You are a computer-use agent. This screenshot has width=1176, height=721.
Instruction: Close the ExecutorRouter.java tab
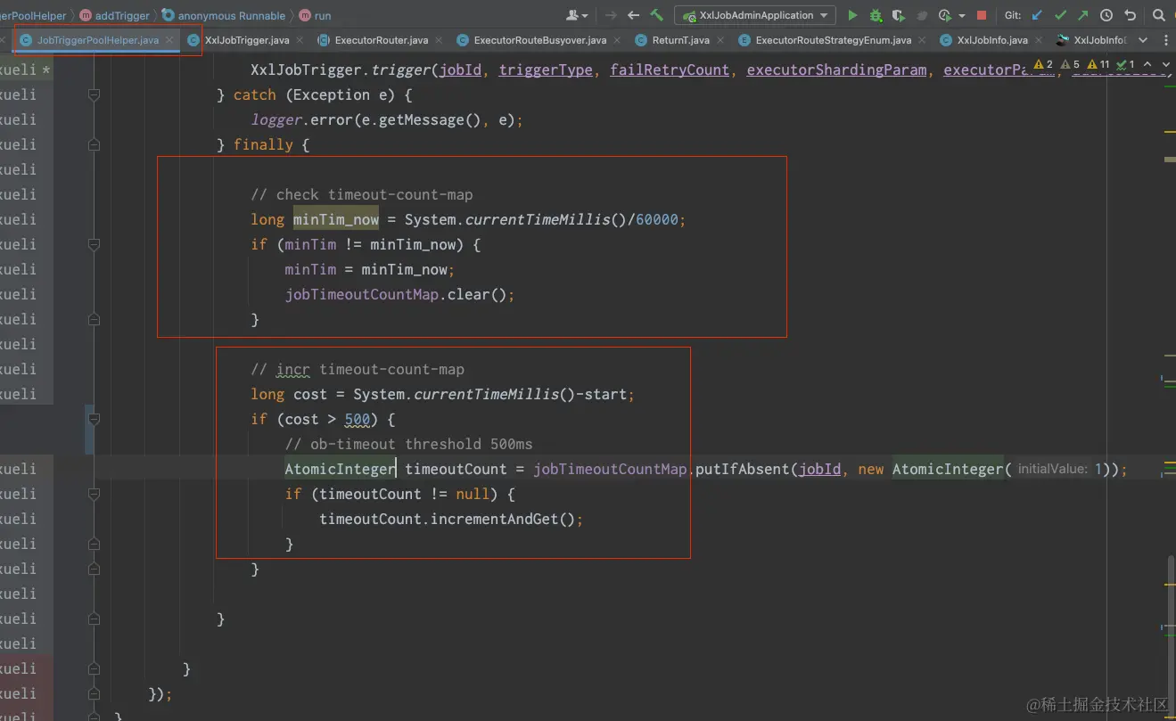[439, 40]
